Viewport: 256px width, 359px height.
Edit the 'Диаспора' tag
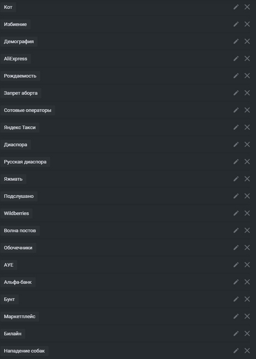[236, 144]
